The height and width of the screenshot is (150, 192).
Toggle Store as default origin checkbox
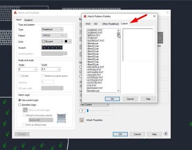click(x=24, y=125)
